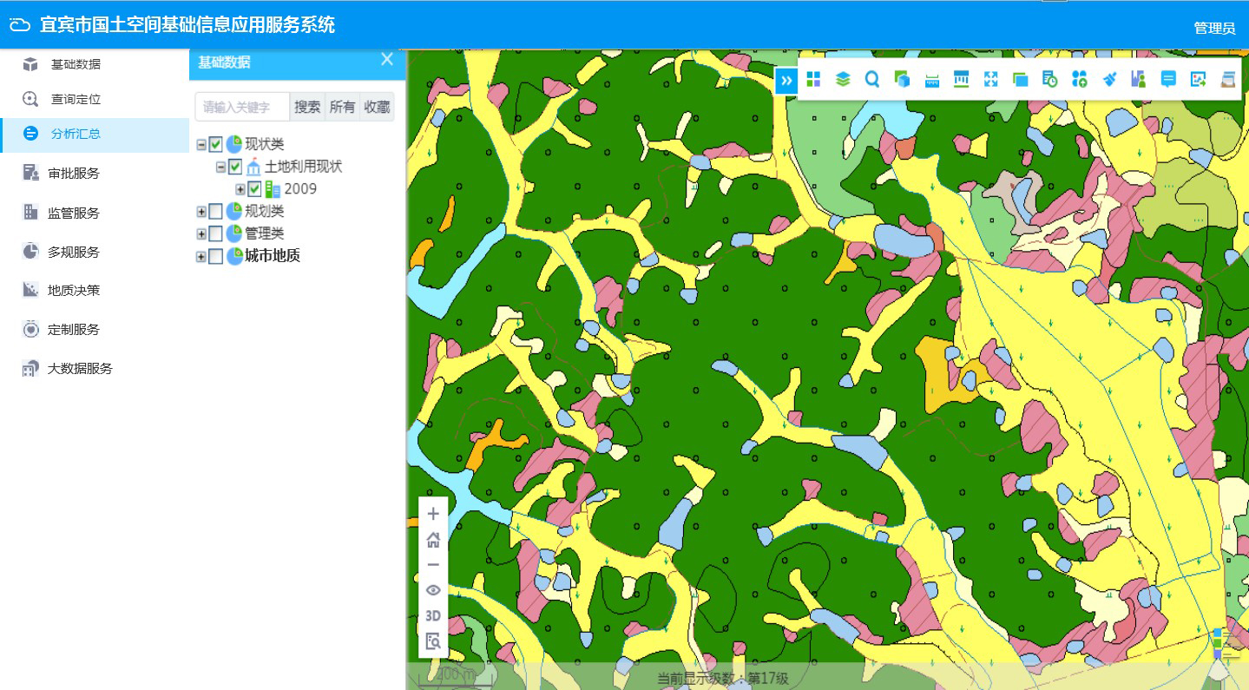The image size is (1249, 690).
Task: Collapse the 现状类 tree node
Action: click(201, 145)
